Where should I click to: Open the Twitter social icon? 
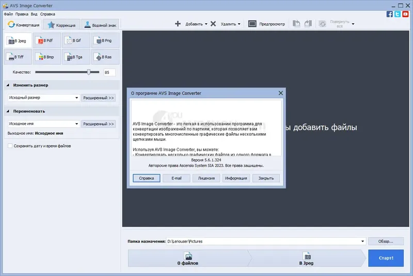click(398, 14)
